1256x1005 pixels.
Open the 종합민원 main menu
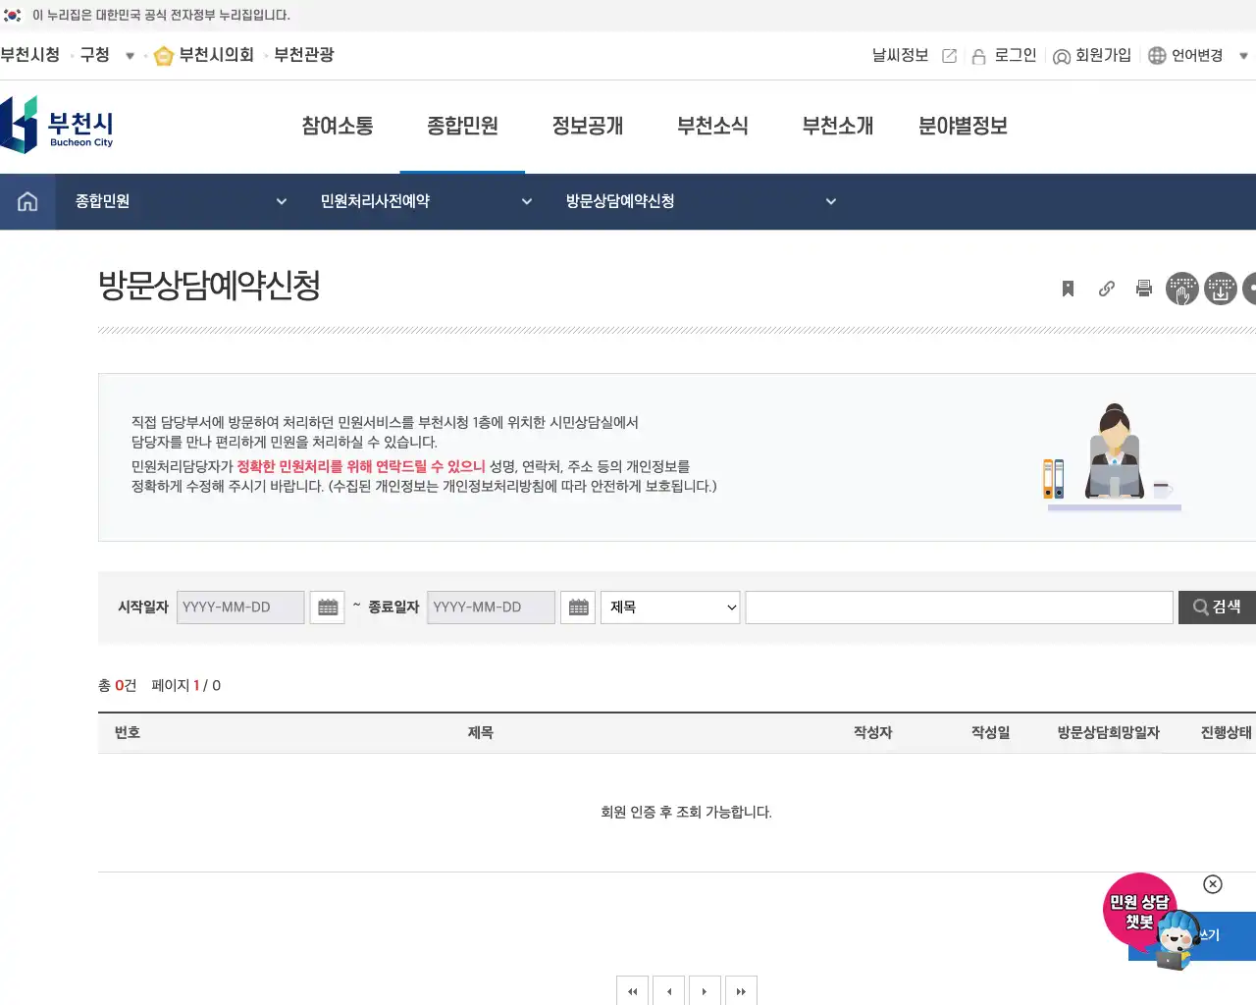coord(462,126)
